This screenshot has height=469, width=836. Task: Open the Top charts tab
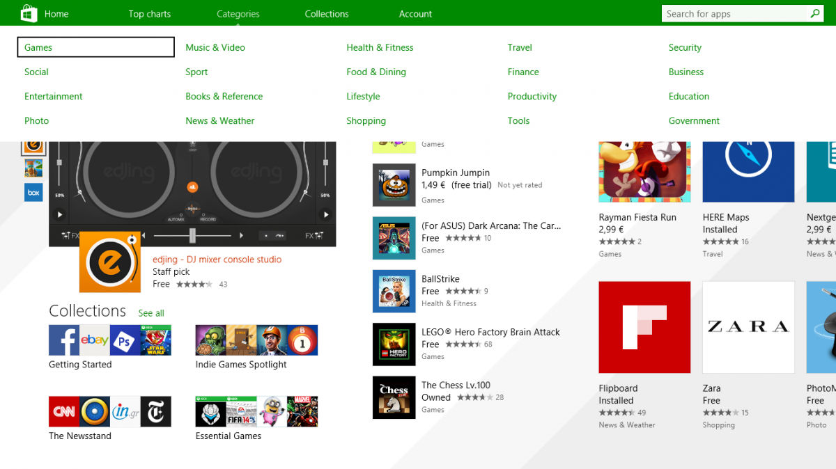pos(150,14)
